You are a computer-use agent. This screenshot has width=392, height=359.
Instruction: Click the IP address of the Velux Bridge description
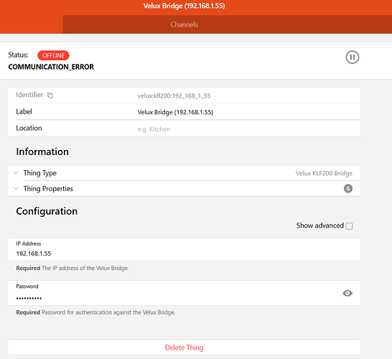(x=85, y=269)
